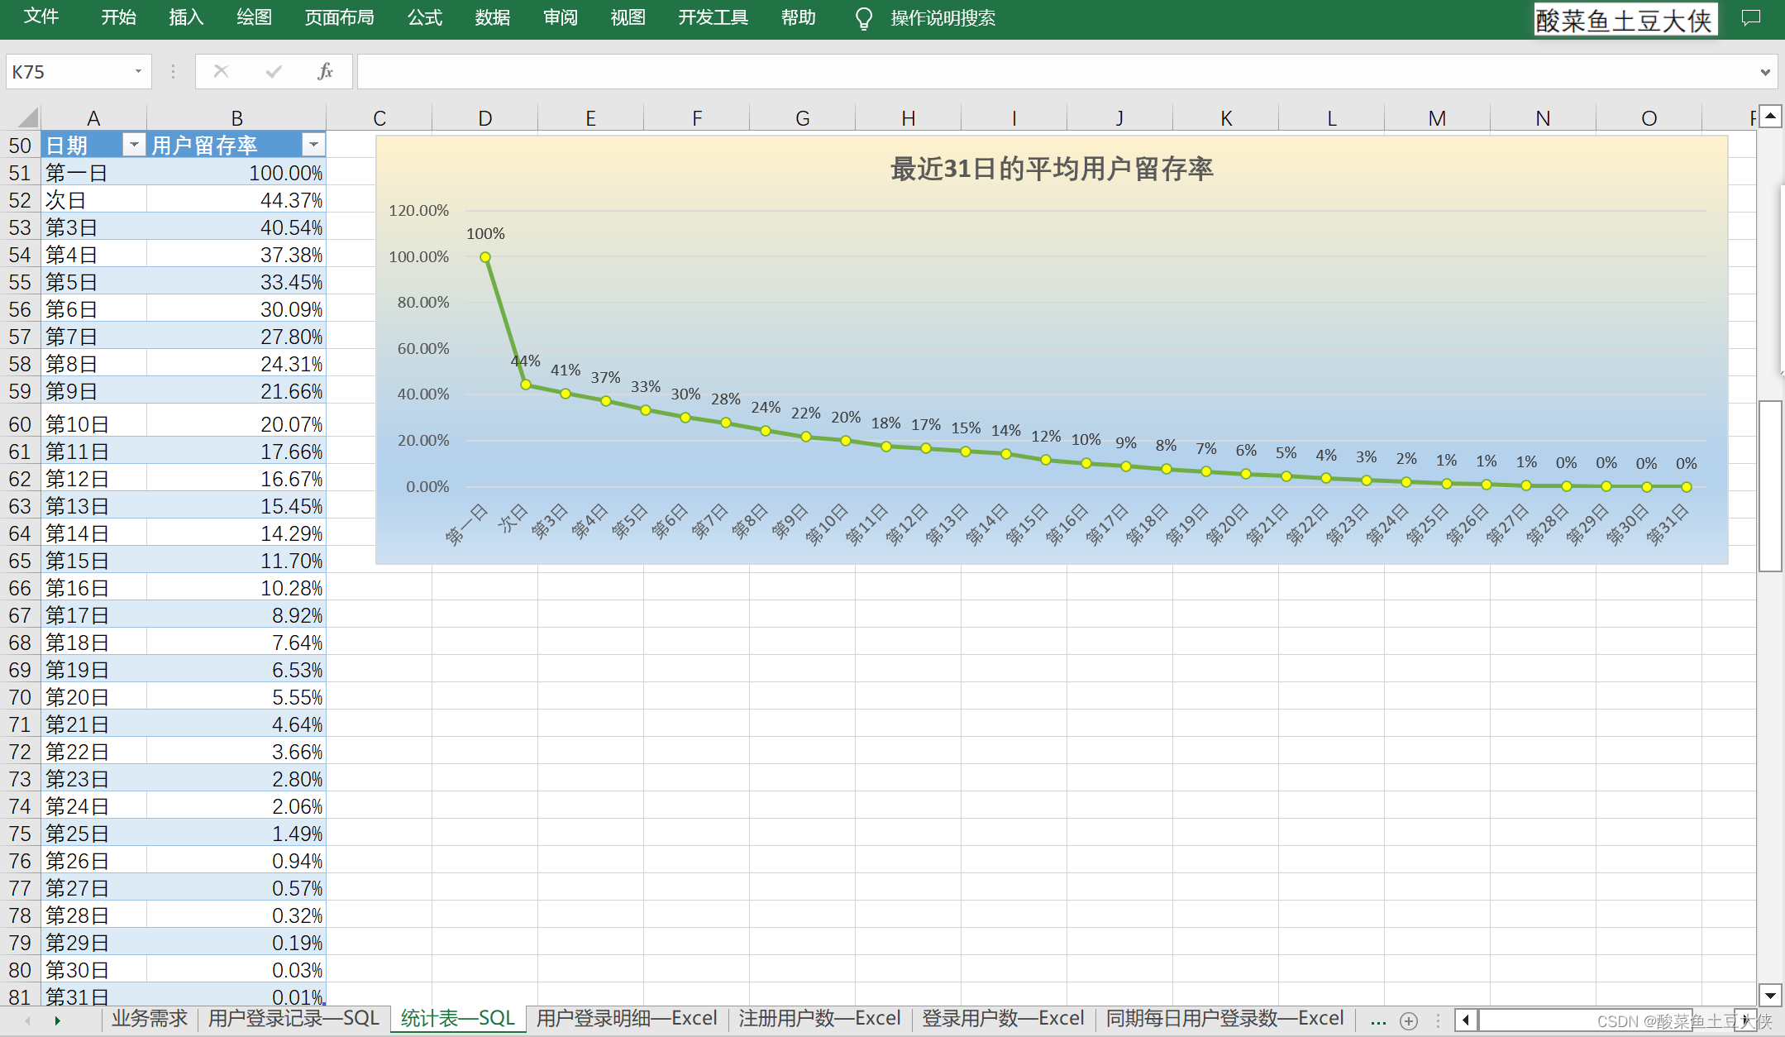This screenshot has width=1785, height=1037.
Task: Switch to the 公式 ribbon tab
Action: (x=425, y=17)
